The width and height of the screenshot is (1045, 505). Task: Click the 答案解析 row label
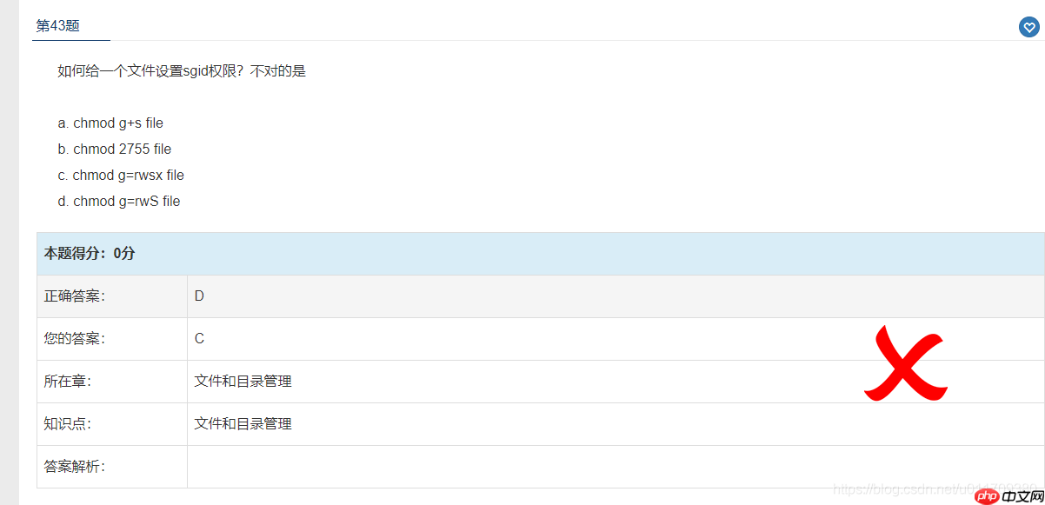click(x=75, y=466)
